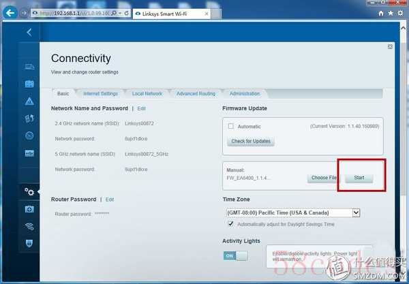The image size is (409, 284).
Task: Open Guest Access from the sidebar
Action: click(29, 84)
